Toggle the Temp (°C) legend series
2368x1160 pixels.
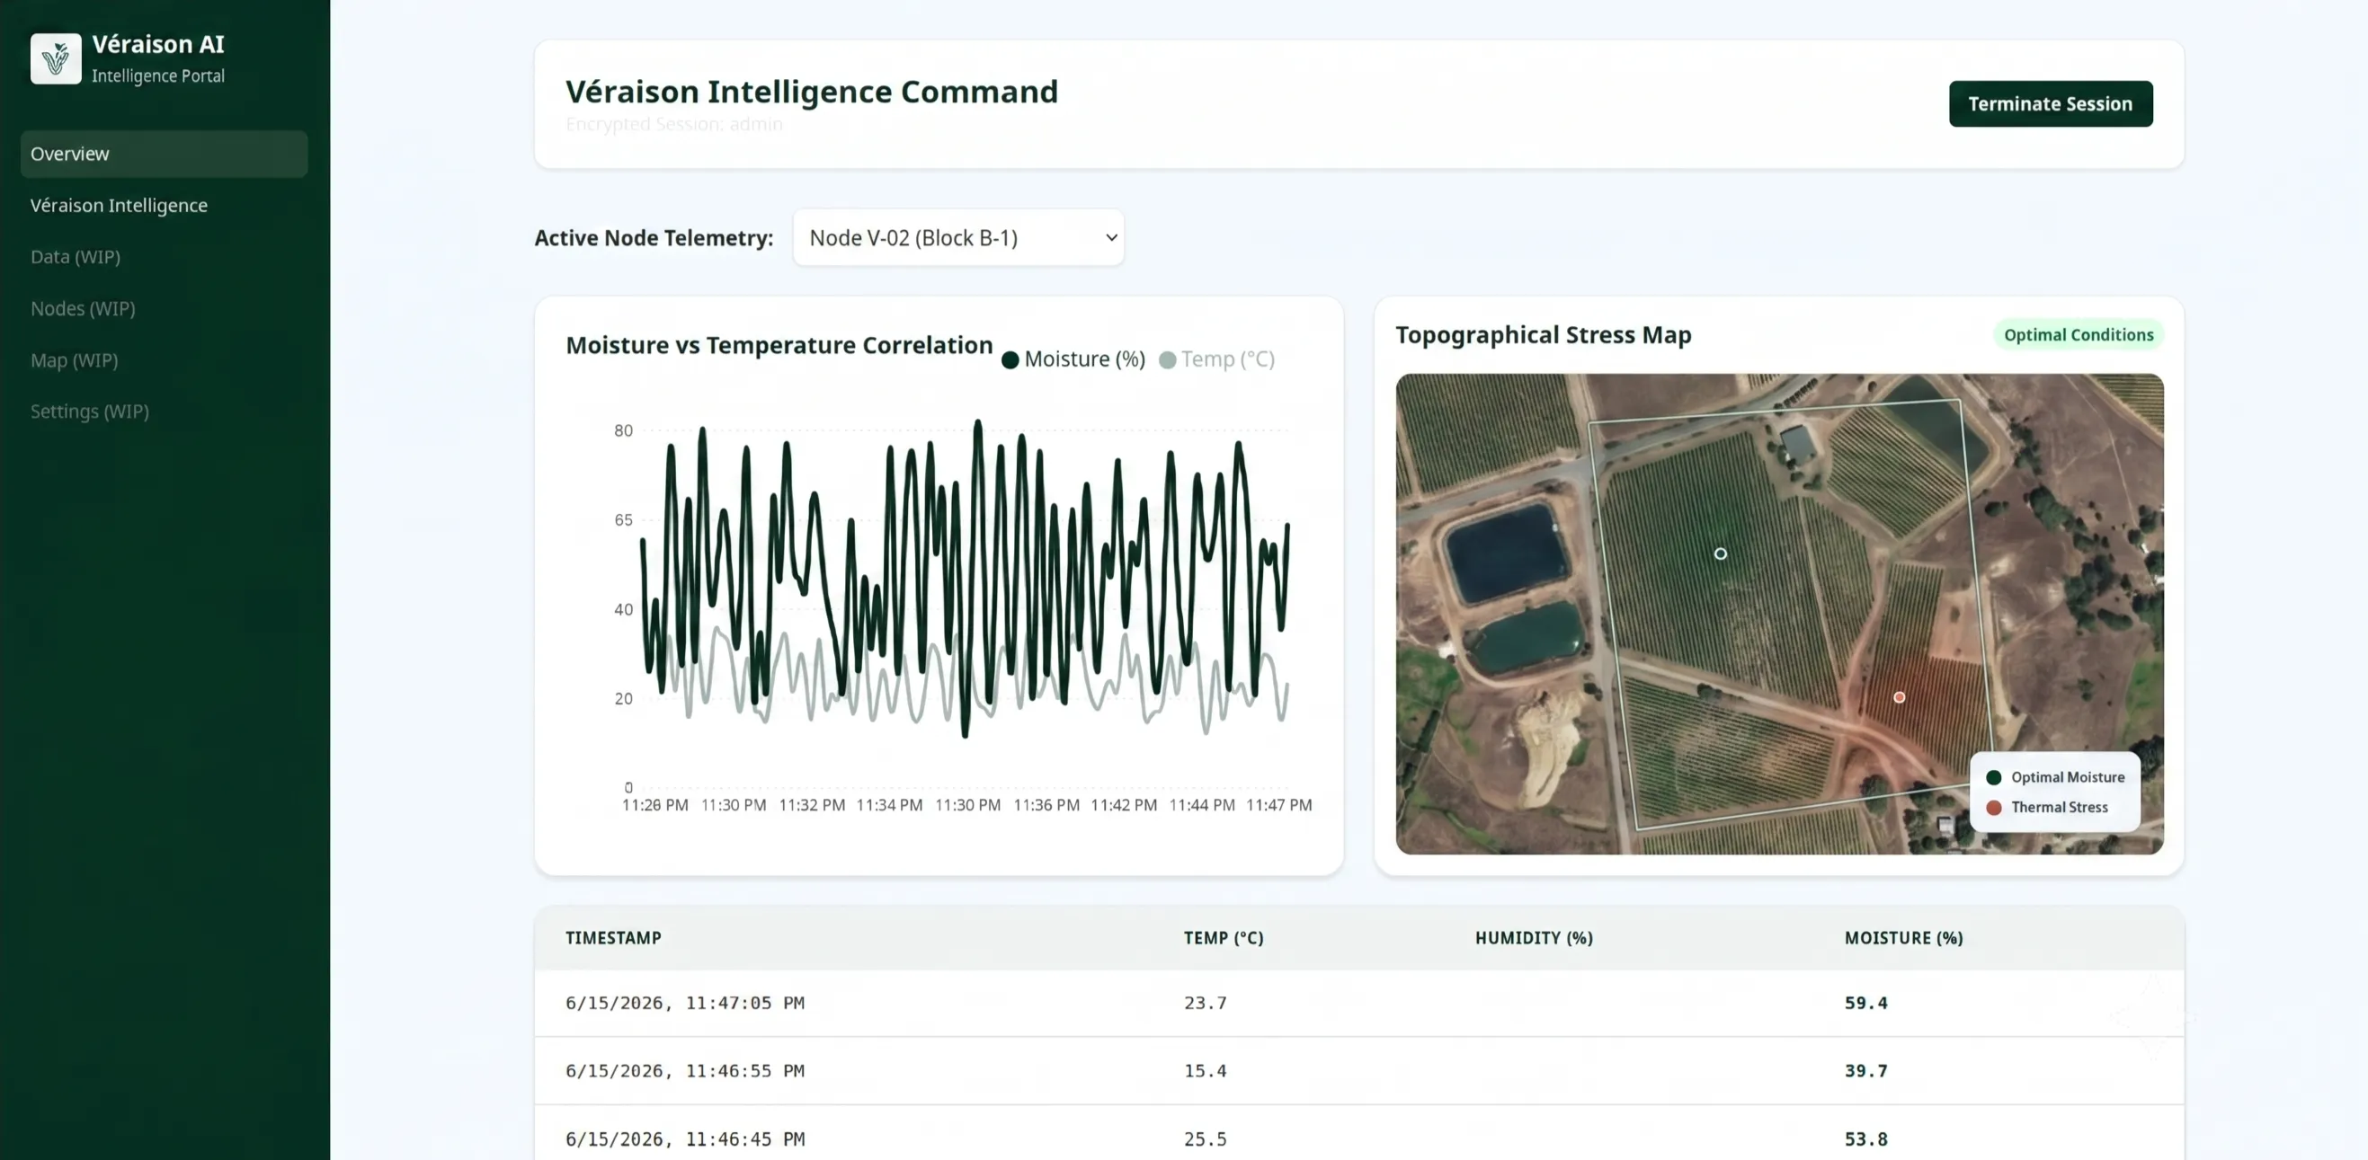point(1217,359)
